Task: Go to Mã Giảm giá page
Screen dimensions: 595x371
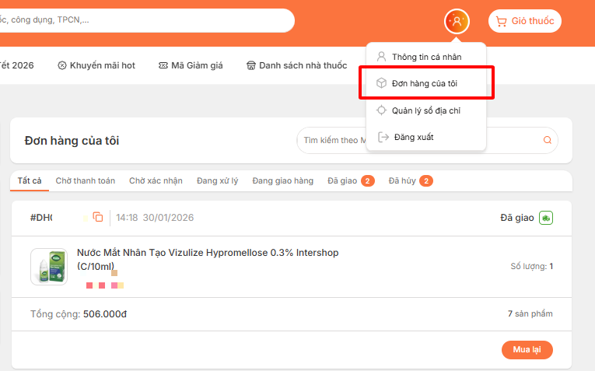Action: (x=191, y=65)
